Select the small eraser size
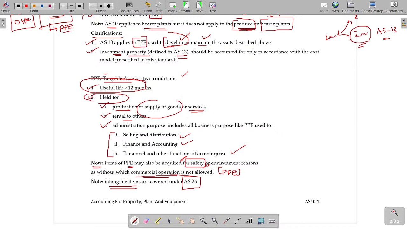Image resolution: width=407 pixels, height=229 pixels. 93,6
